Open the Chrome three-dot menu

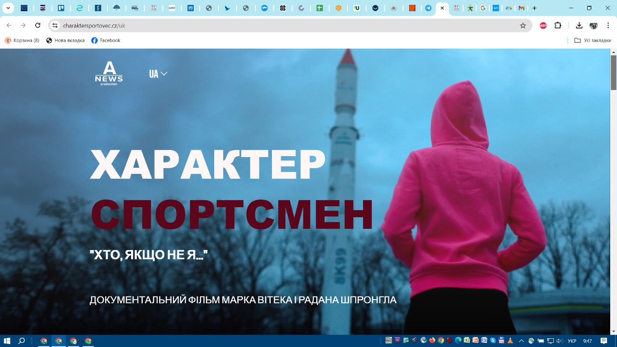click(x=608, y=26)
